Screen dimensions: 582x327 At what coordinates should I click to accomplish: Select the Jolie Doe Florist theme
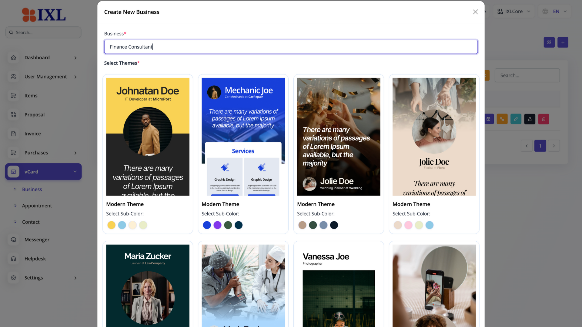point(434,137)
